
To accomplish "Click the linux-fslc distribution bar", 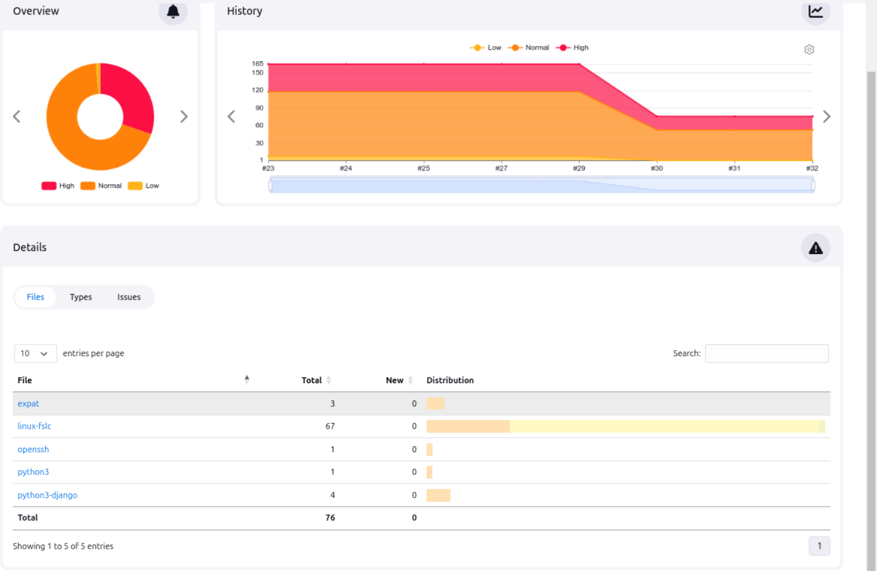I will coord(625,426).
